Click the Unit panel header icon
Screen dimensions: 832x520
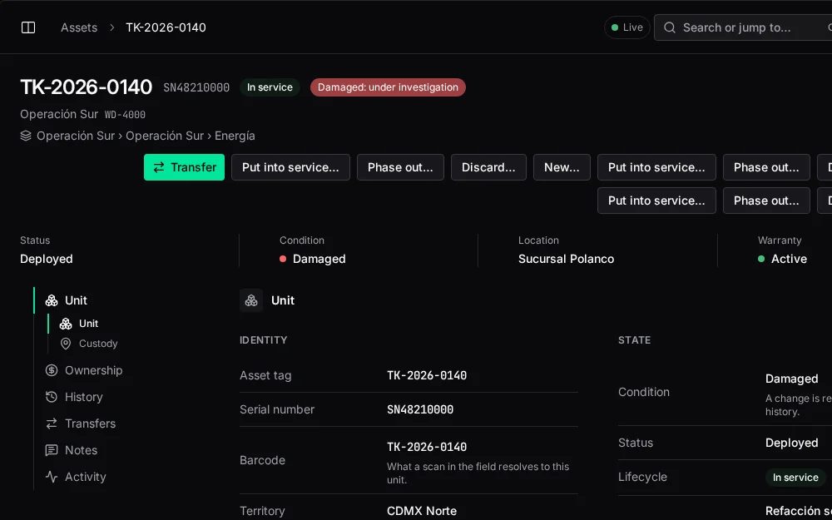pos(251,300)
